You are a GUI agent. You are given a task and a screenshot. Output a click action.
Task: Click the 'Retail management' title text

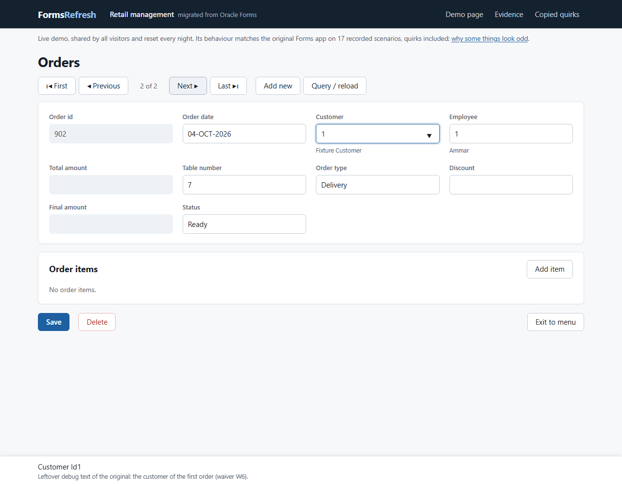click(142, 15)
